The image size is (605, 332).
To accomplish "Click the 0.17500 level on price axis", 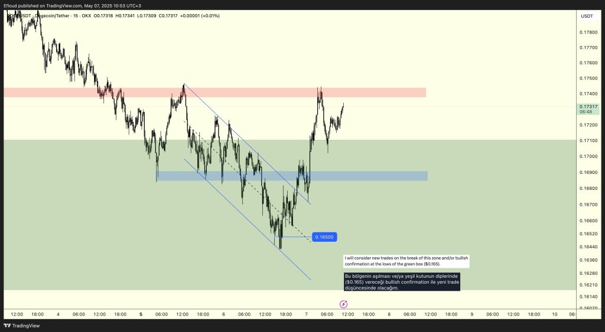I will 588,78.
